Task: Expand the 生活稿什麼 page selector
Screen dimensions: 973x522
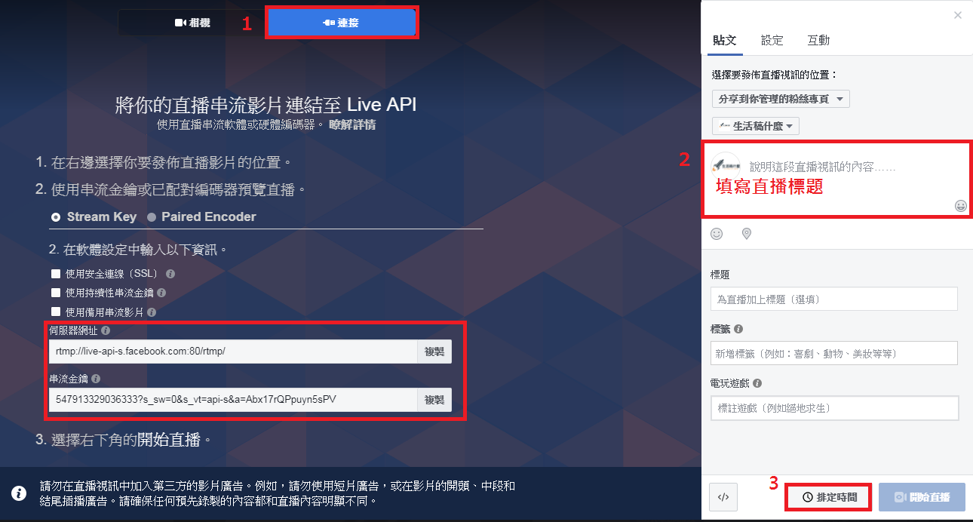Action: (755, 126)
